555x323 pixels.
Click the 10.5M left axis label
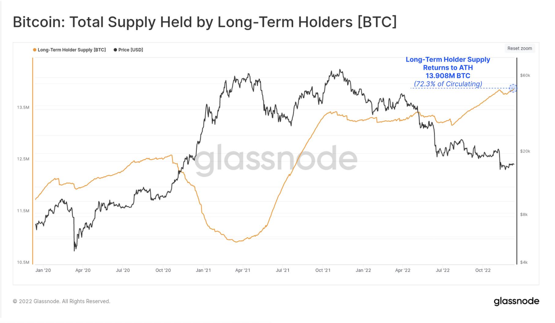(23, 262)
